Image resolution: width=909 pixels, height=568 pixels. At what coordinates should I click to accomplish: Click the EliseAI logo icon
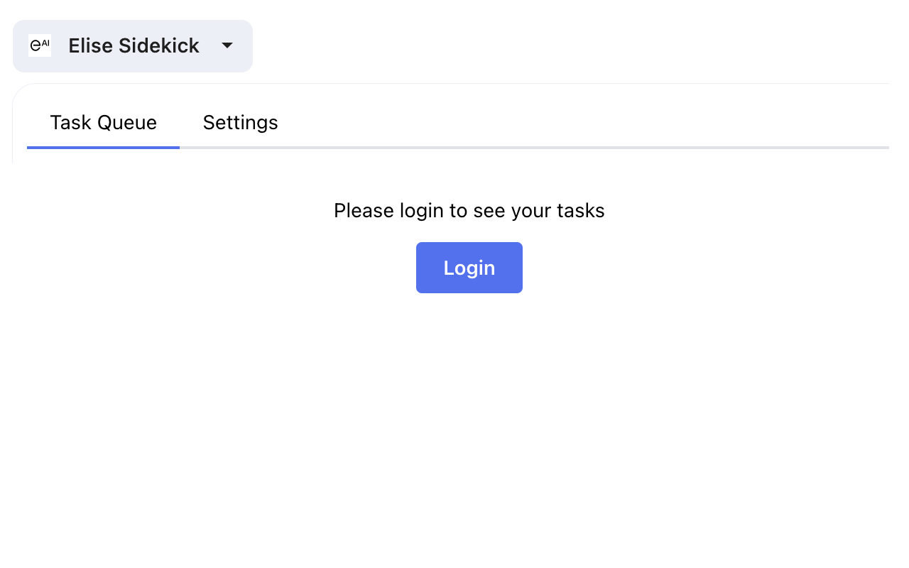pos(40,45)
